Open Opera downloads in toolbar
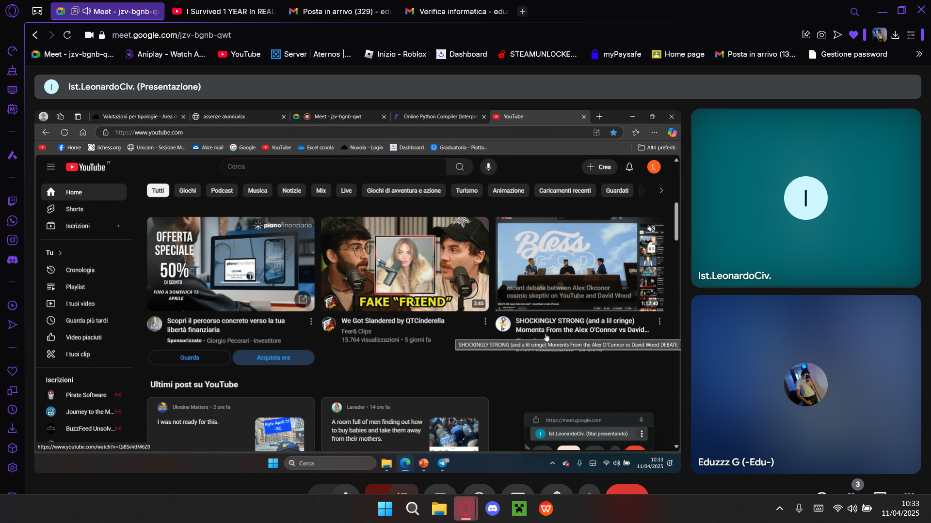931x523 pixels. click(895, 35)
